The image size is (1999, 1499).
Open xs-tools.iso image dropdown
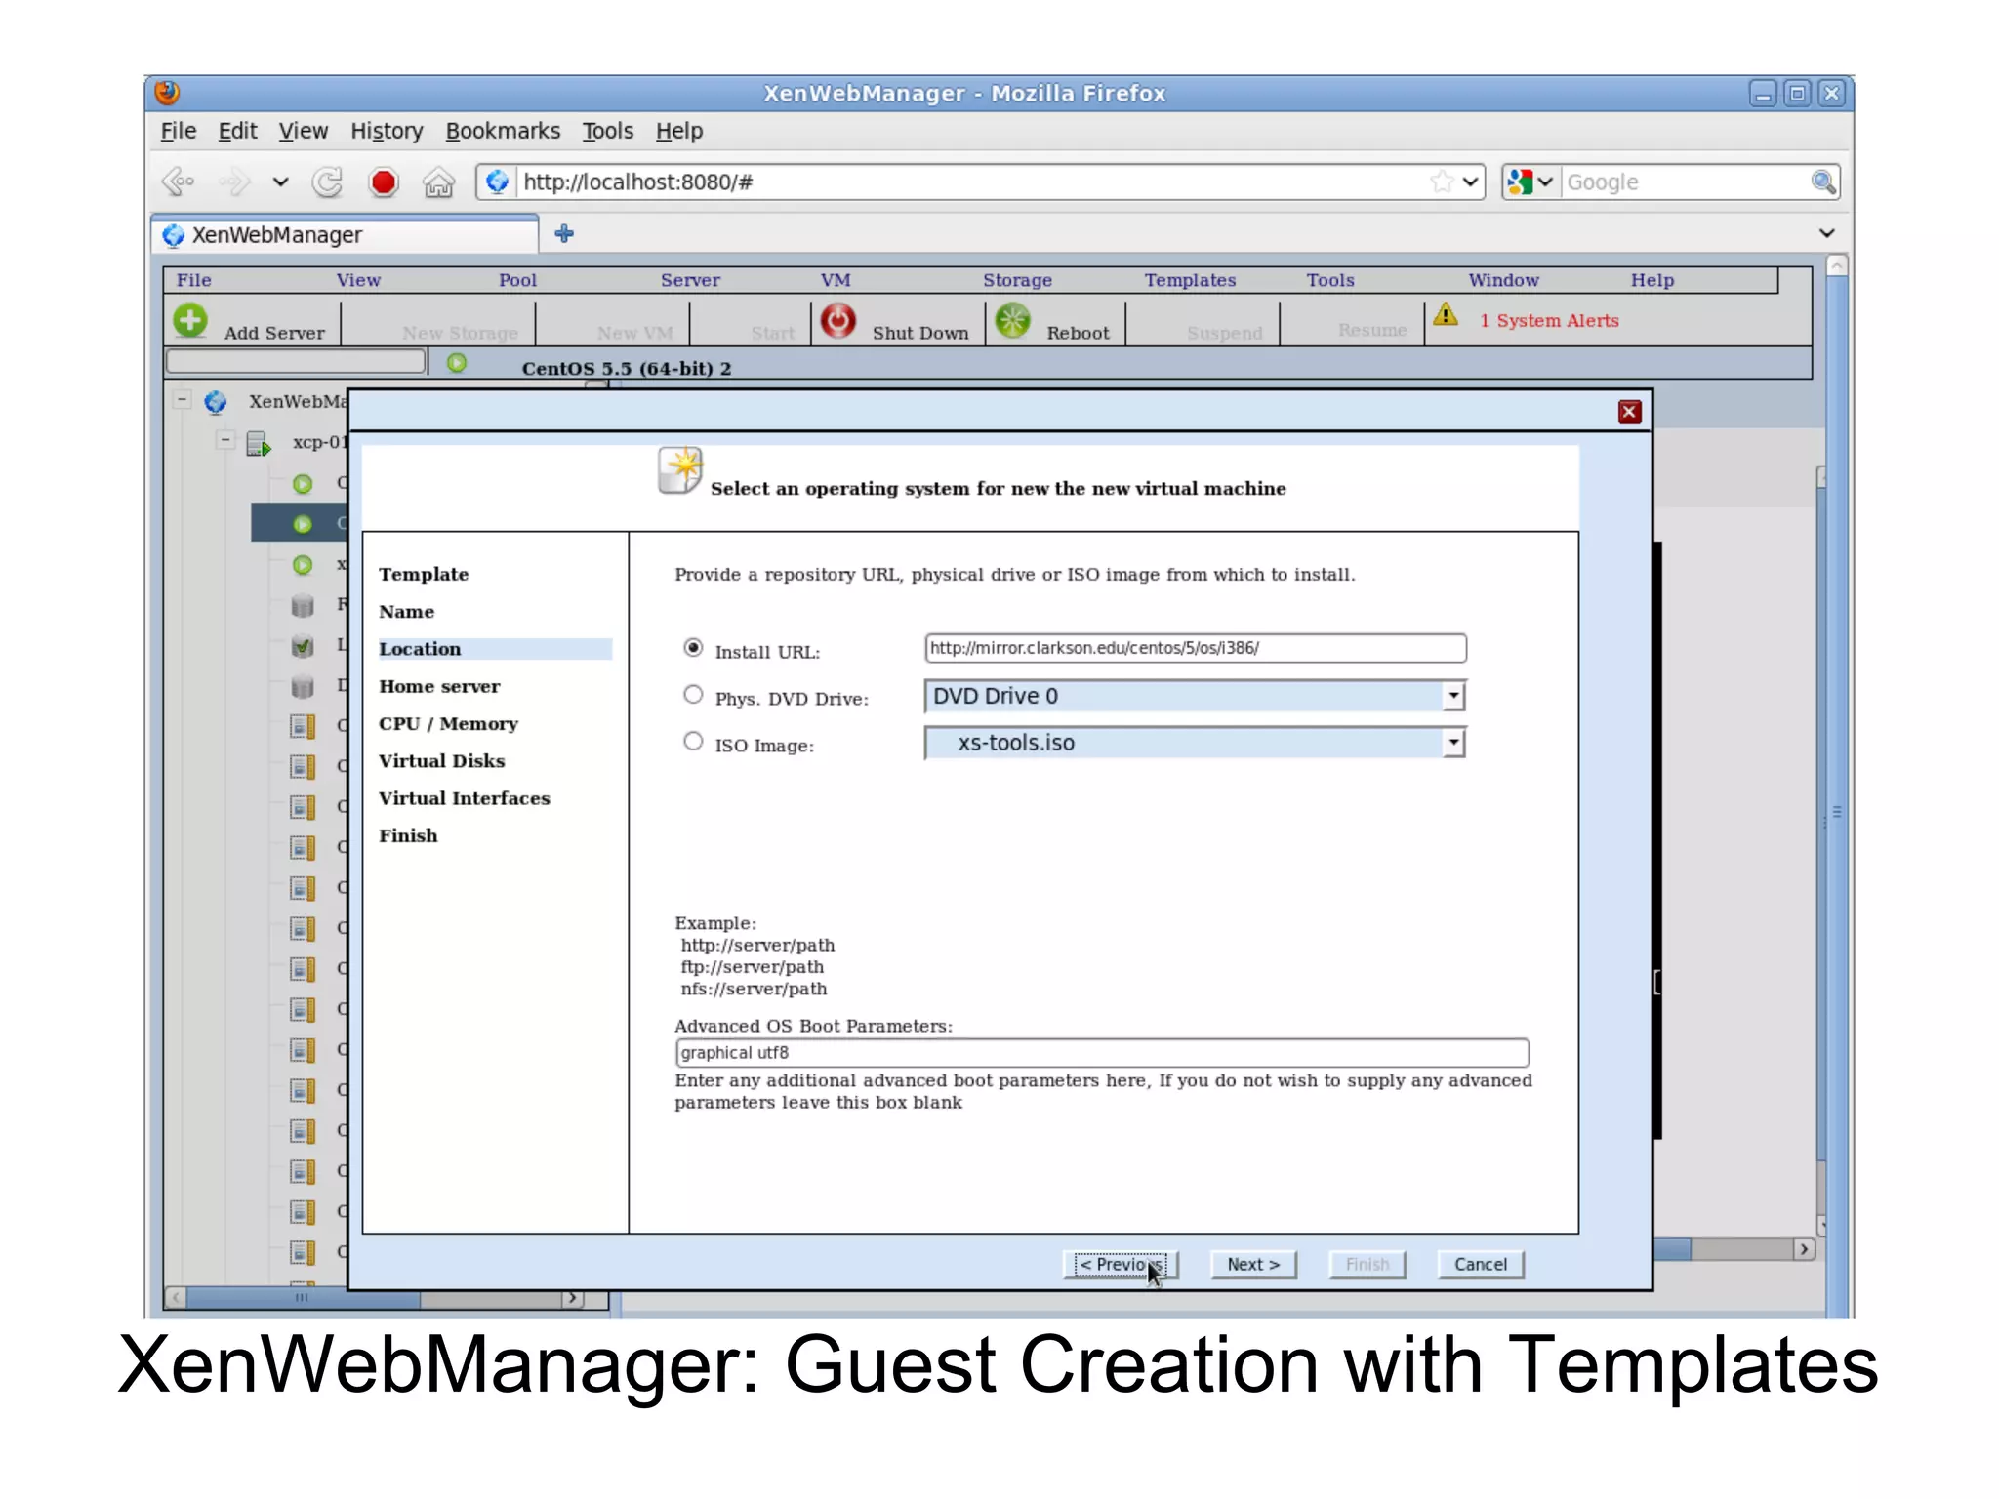tap(1454, 743)
